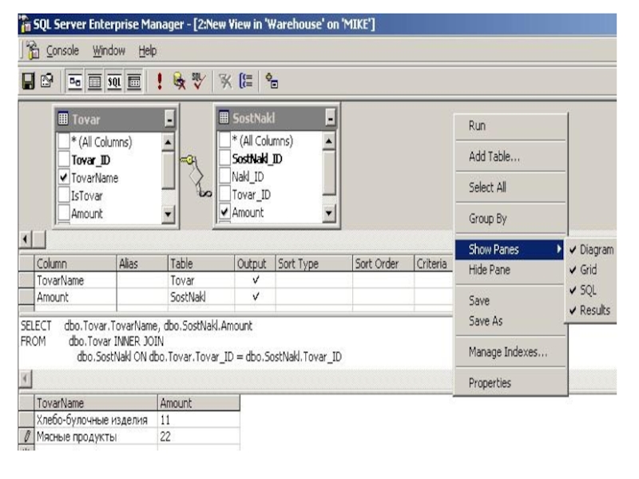Check the IsTovar column checkbox
This screenshot has height=479, width=639.
click(x=64, y=196)
